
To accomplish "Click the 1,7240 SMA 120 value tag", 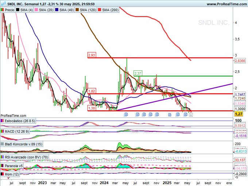I will 240,98.
